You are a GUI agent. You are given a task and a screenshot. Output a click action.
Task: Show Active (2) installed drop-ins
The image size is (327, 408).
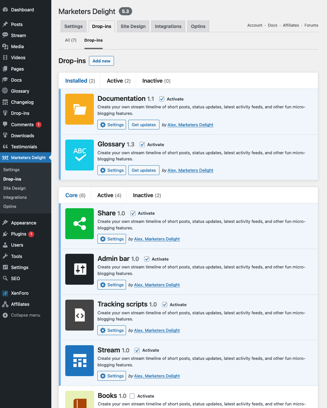pos(119,81)
